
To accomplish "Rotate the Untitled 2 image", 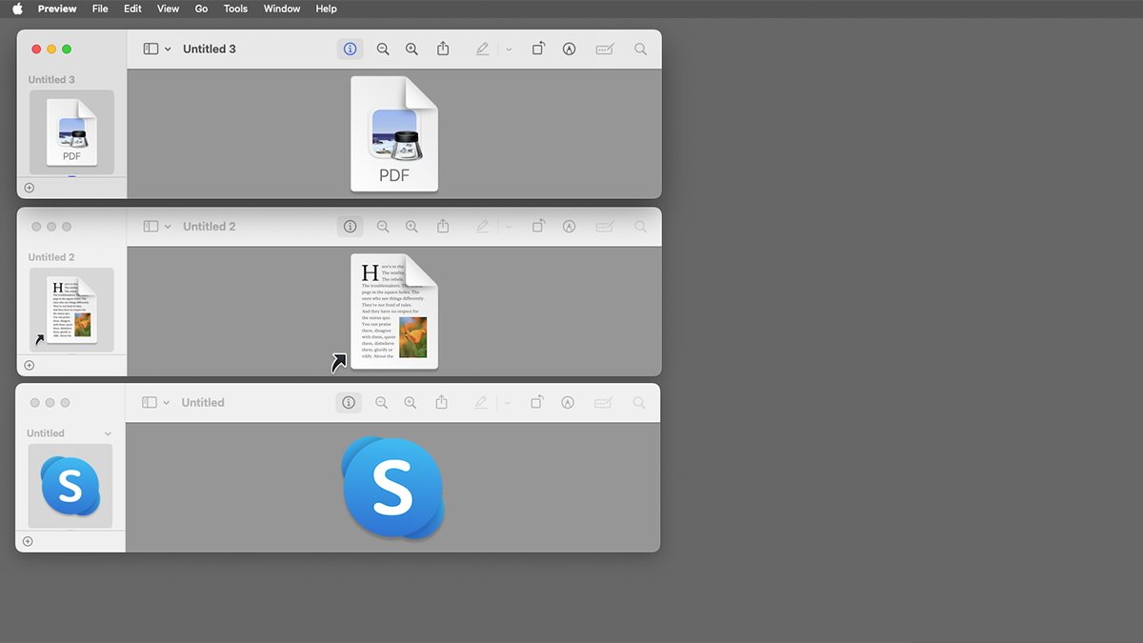I will point(538,226).
